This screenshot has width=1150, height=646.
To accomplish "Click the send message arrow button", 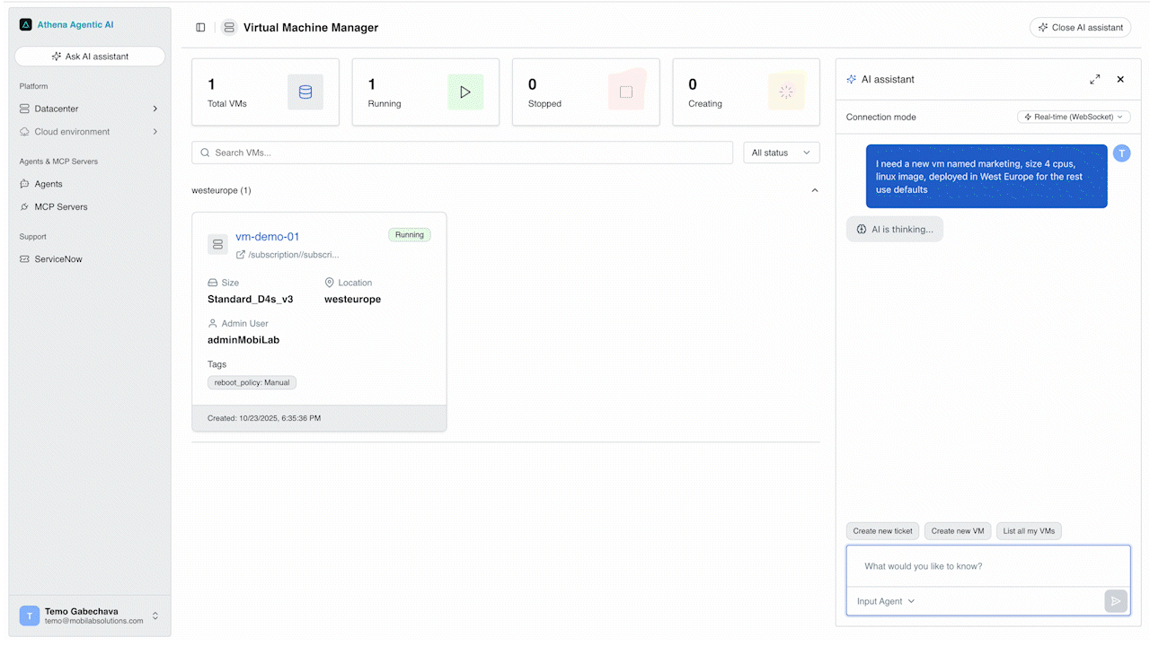I will coord(1116,601).
